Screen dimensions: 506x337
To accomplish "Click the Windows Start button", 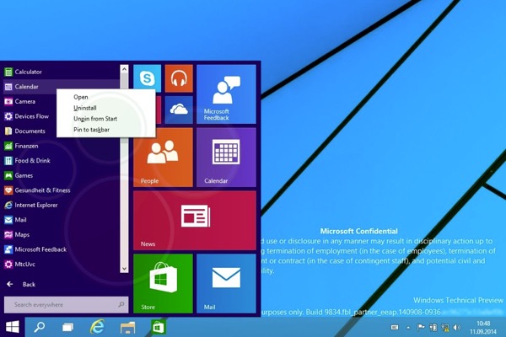I will 13,328.
